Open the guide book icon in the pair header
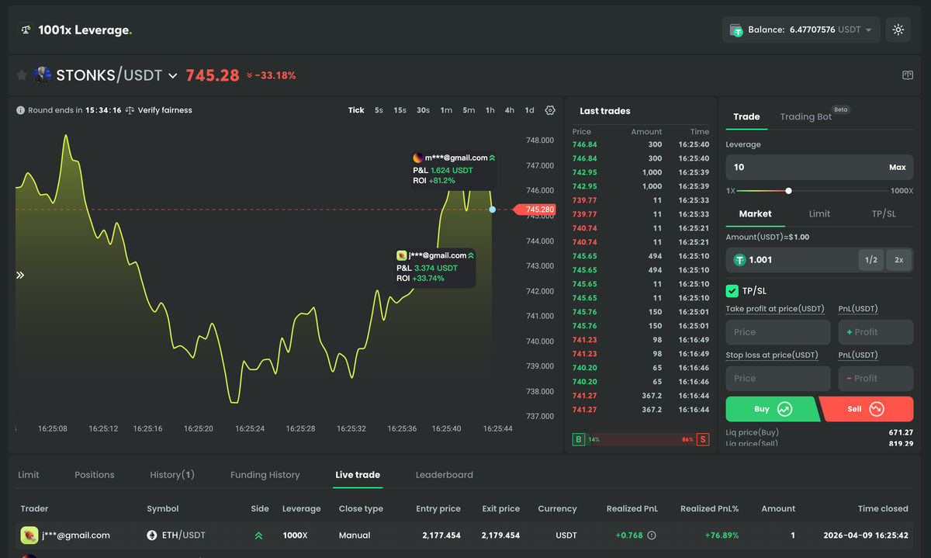Screen dimensions: 931x558 (908, 75)
